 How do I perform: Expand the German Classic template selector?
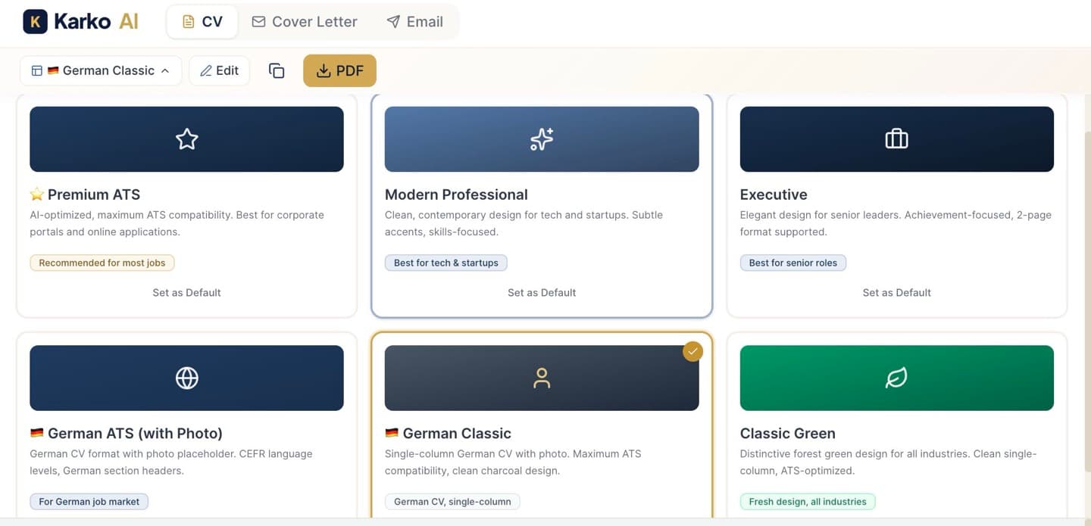pyautogui.click(x=100, y=70)
